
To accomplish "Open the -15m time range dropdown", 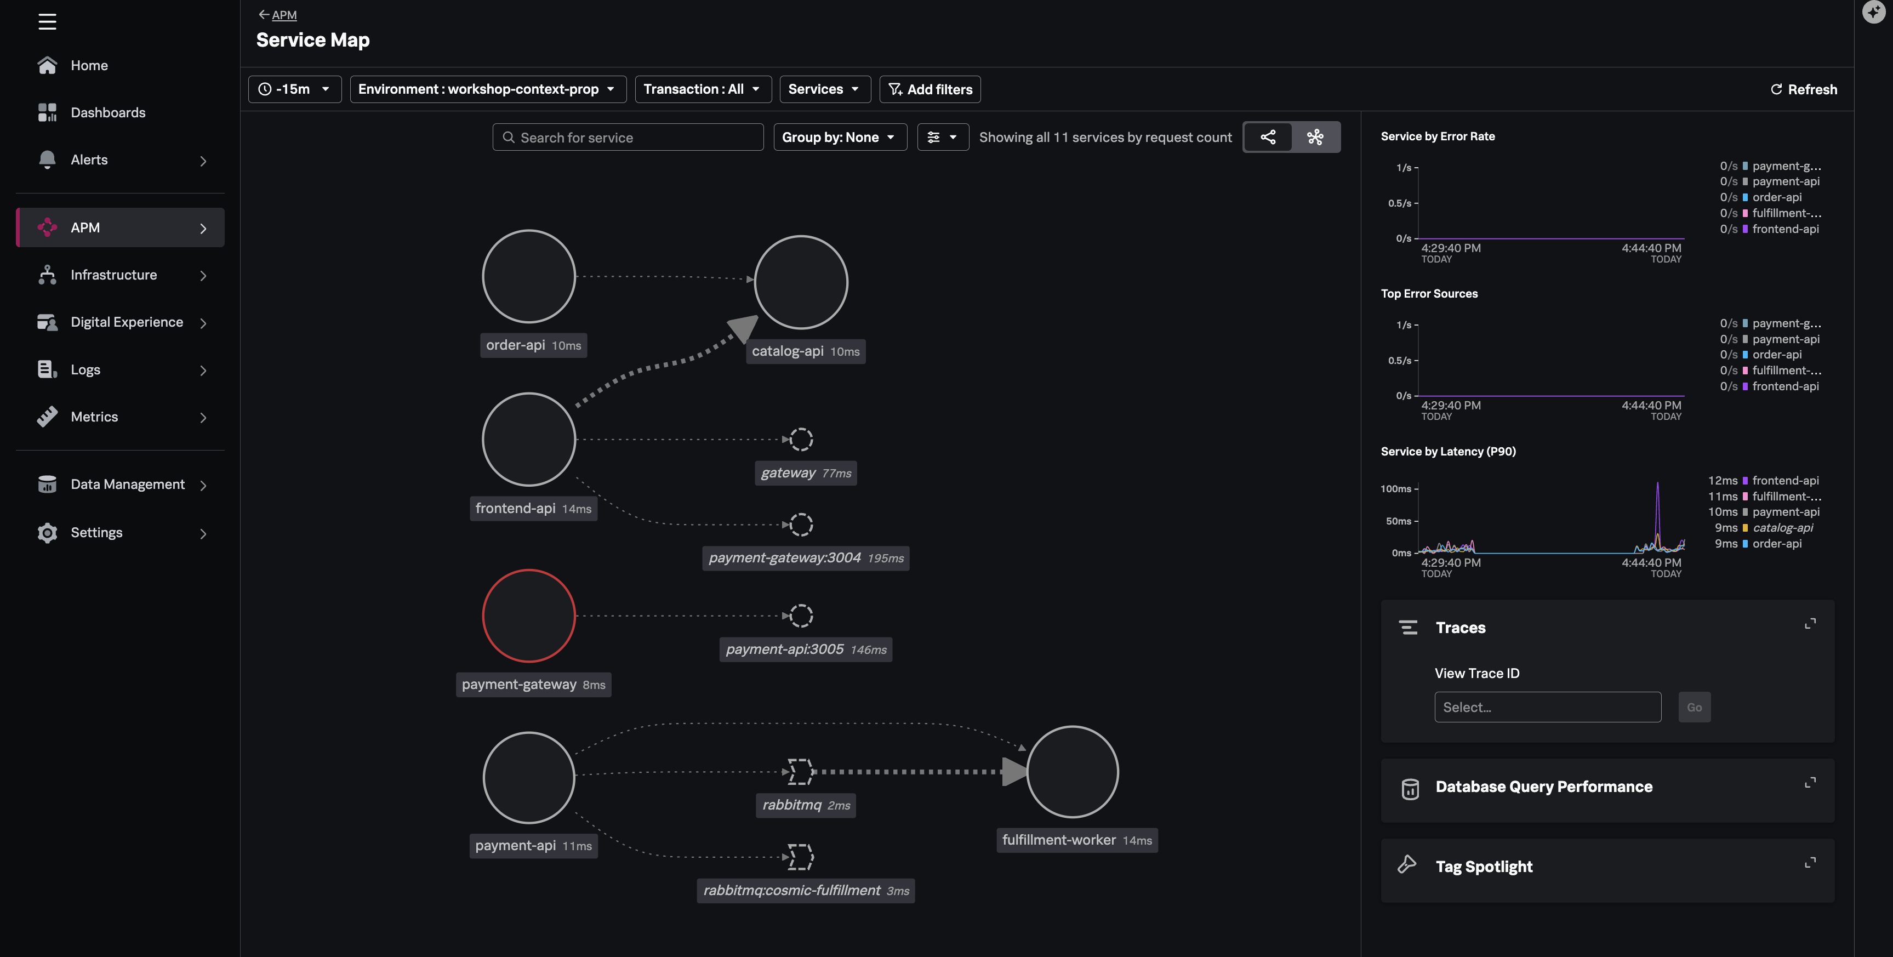I will coord(295,89).
